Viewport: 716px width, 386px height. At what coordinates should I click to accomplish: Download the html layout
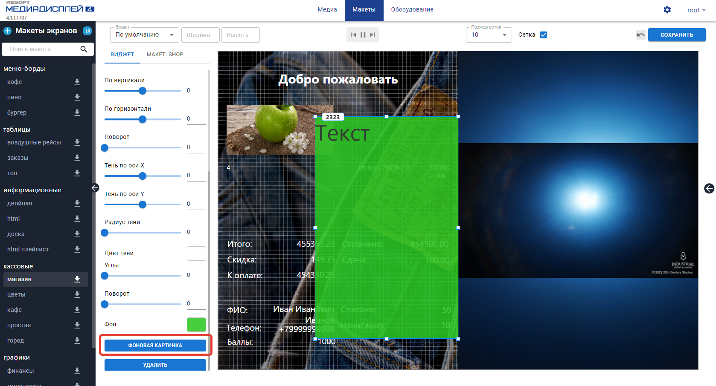(77, 219)
